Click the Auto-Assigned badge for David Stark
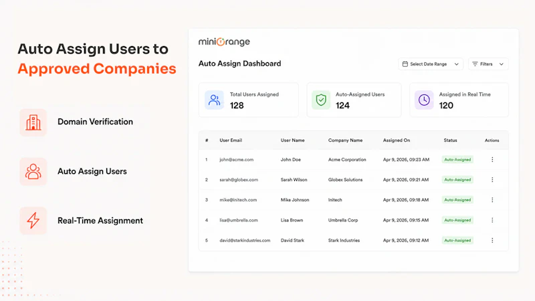Image resolution: width=535 pixels, height=301 pixels. coord(457,240)
